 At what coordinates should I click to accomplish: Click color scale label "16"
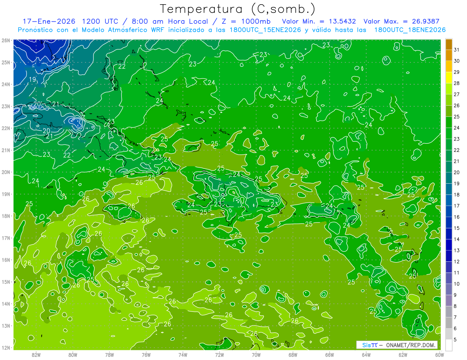[x=456, y=217]
